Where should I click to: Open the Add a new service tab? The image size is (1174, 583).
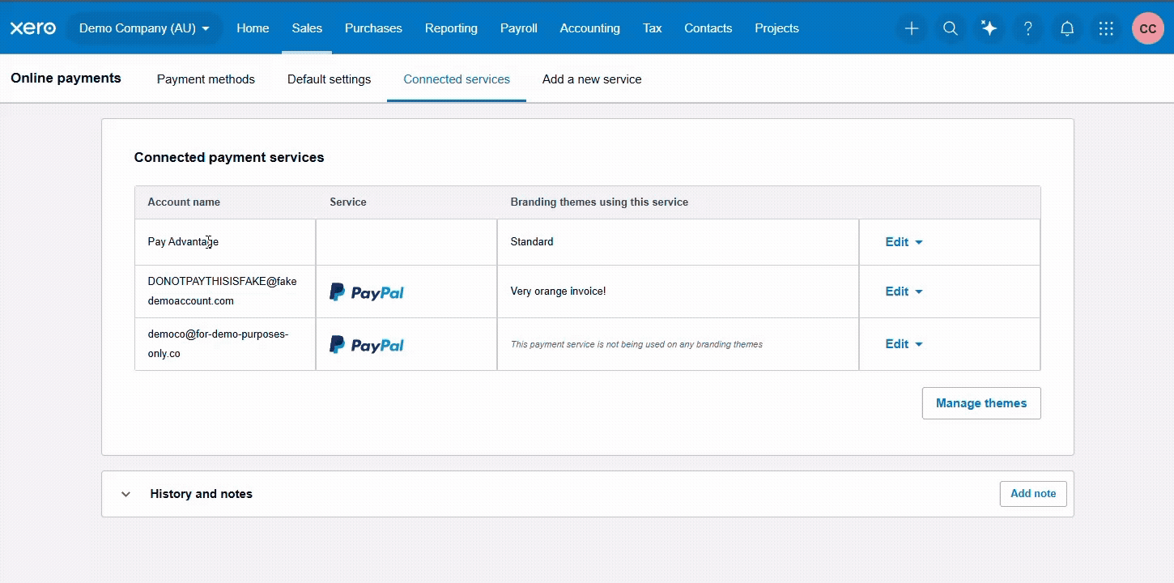point(592,79)
